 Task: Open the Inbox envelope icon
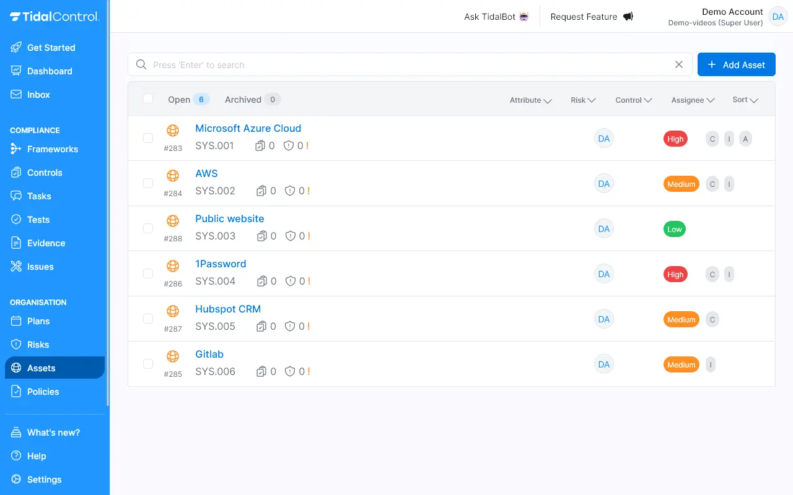tap(16, 95)
